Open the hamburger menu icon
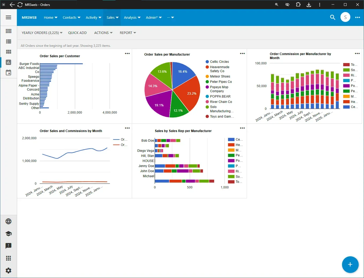 [x=9, y=17]
